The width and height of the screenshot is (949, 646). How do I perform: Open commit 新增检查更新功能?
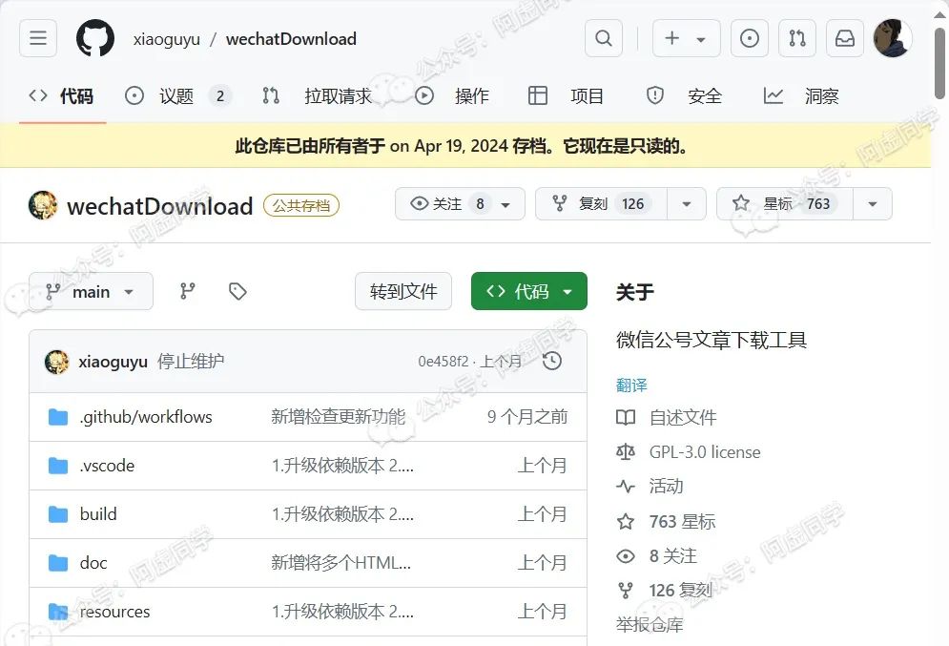(x=338, y=417)
